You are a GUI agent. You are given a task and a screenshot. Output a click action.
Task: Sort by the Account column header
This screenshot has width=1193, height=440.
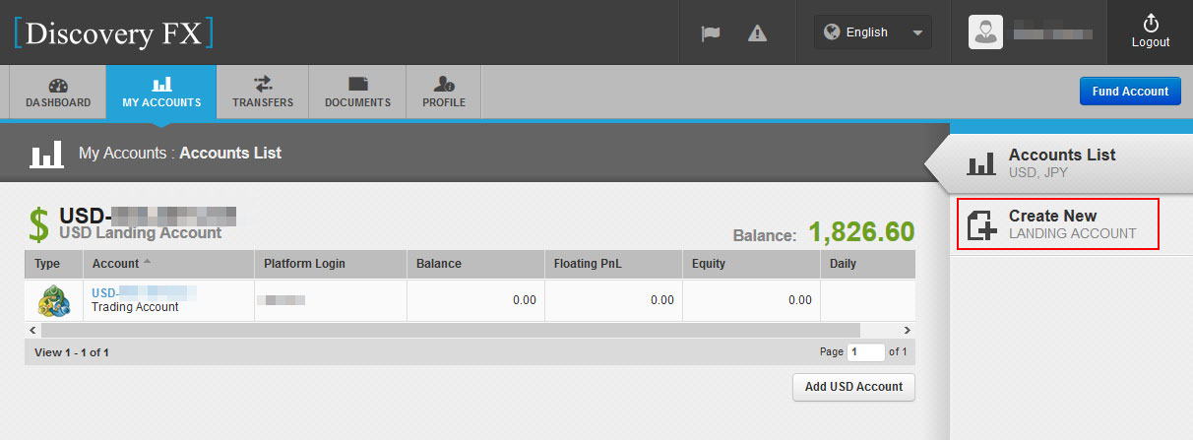click(167, 264)
